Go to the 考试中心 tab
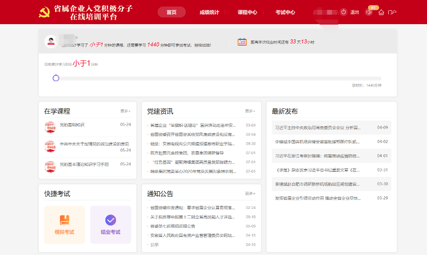The width and height of the screenshot is (427, 255). 285,12
